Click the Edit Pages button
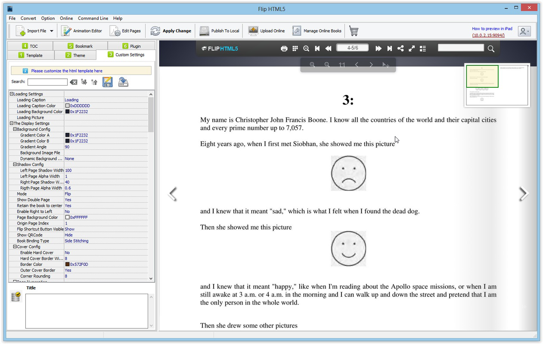 (x=125, y=31)
